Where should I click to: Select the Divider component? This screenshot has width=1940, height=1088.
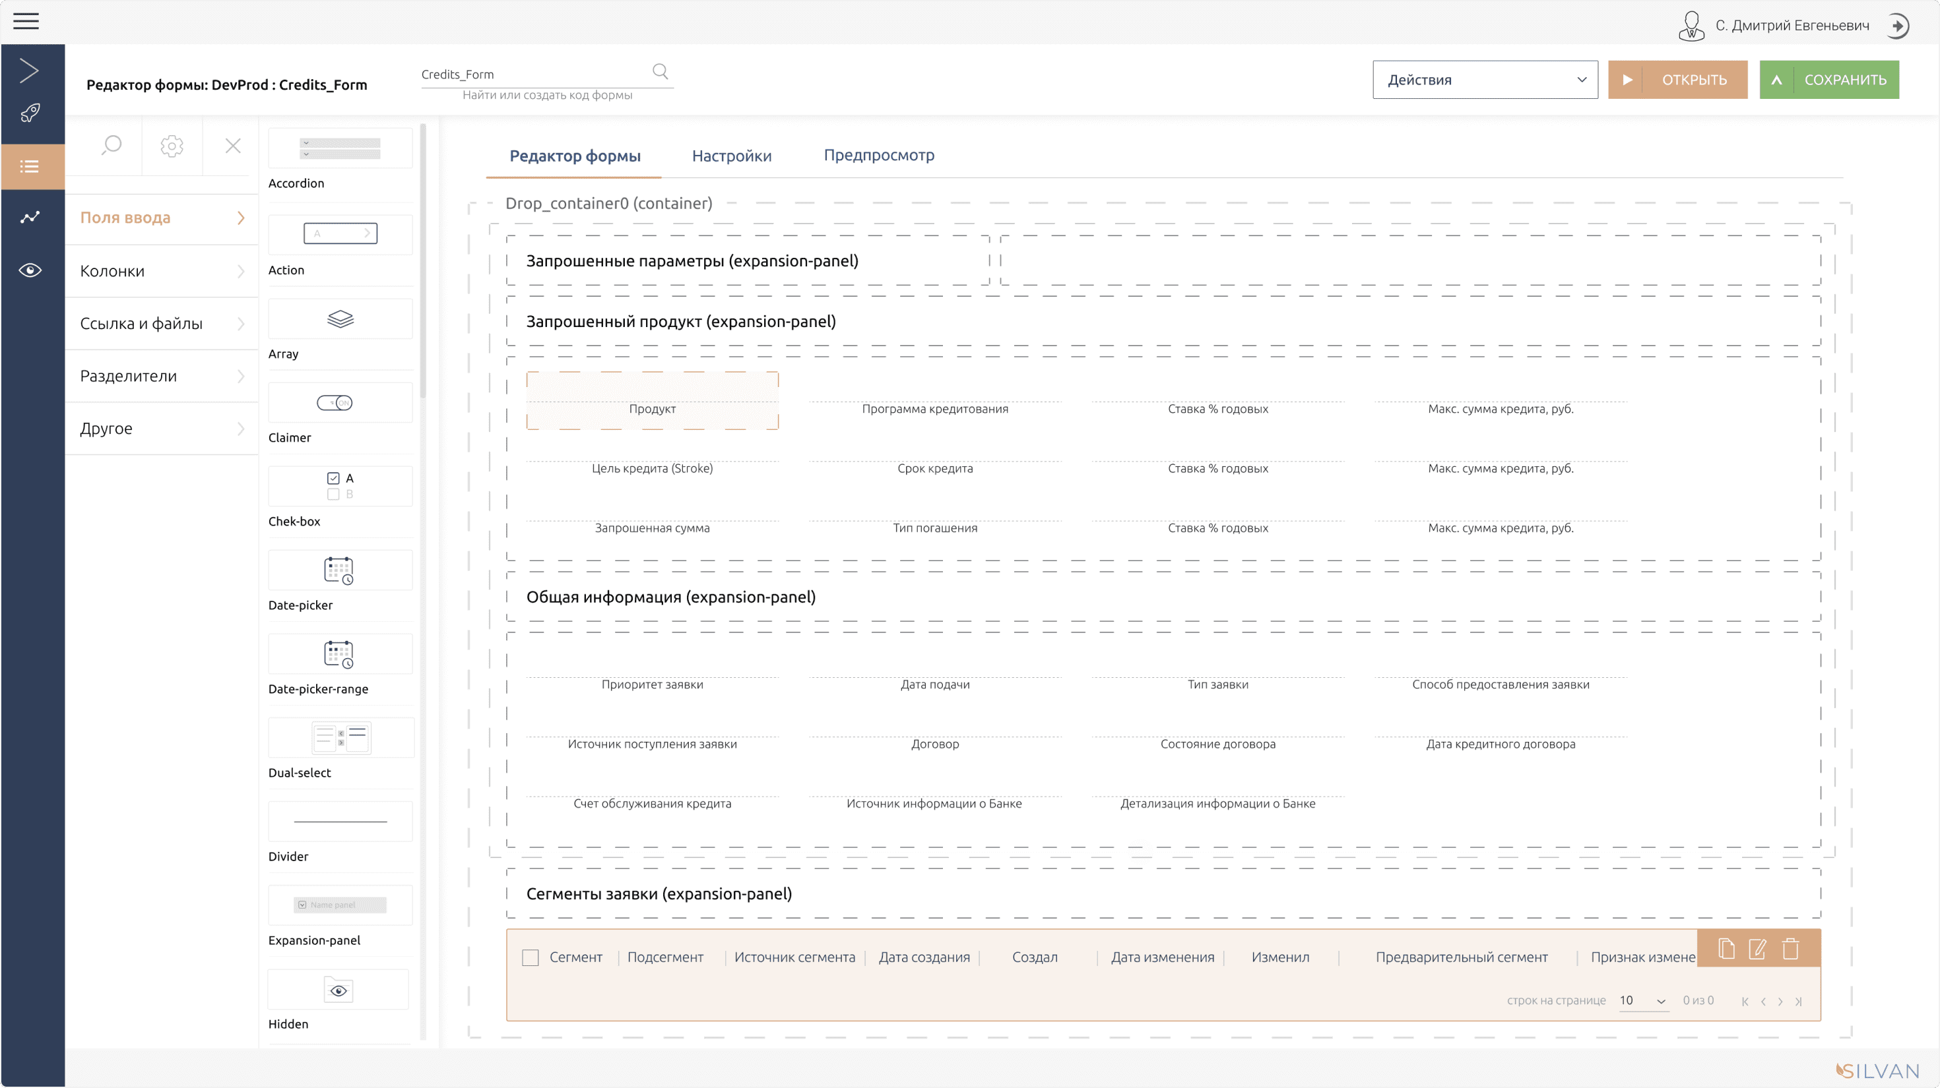click(340, 822)
